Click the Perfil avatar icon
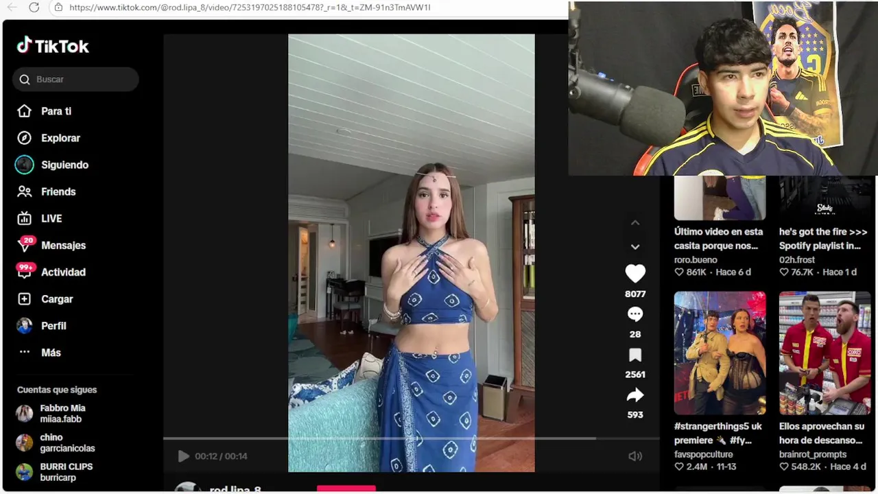Screen dimensions: 878x494 [x=25, y=326]
